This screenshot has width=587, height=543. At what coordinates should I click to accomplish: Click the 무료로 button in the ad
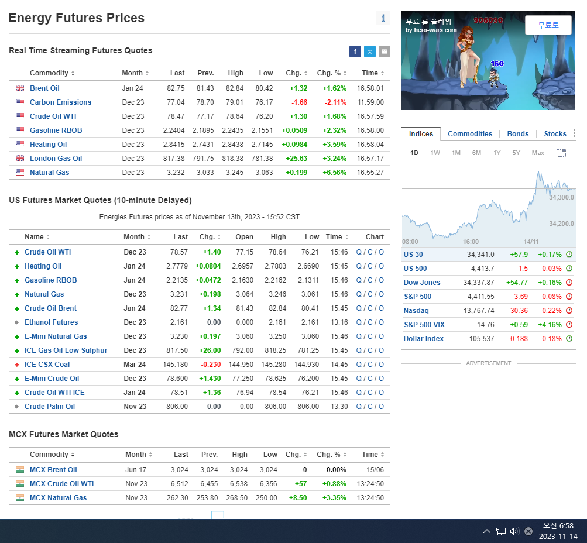pos(548,25)
